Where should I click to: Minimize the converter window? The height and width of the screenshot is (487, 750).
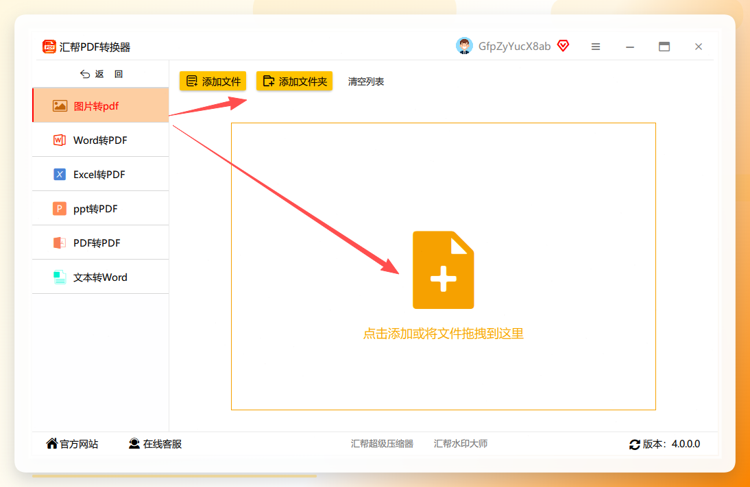[x=630, y=47]
